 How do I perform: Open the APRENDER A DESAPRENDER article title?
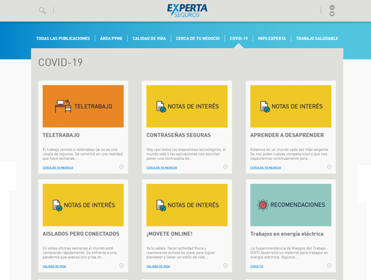click(287, 135)
